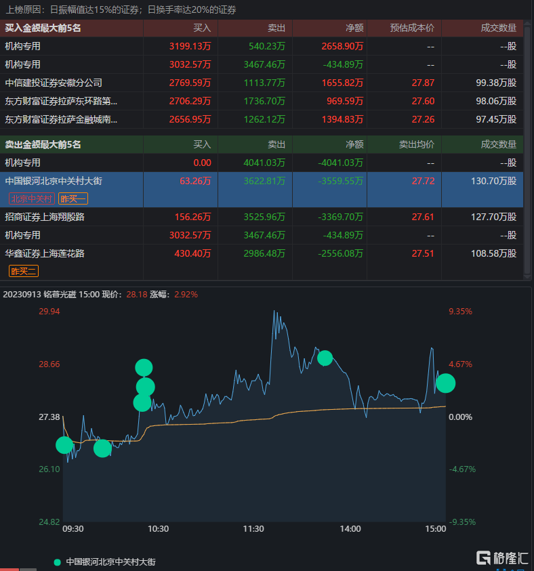Image resolution: width=534 pixels, height=571 pixels.
Task: Click the 卖出均价 column header
Action: point(416,144)
